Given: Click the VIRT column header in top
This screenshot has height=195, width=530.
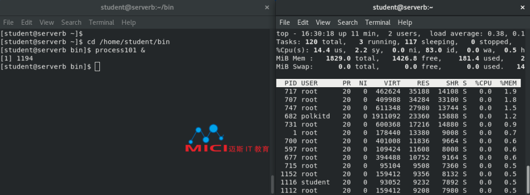Looking at the screenshot, I should click(392, 83).
